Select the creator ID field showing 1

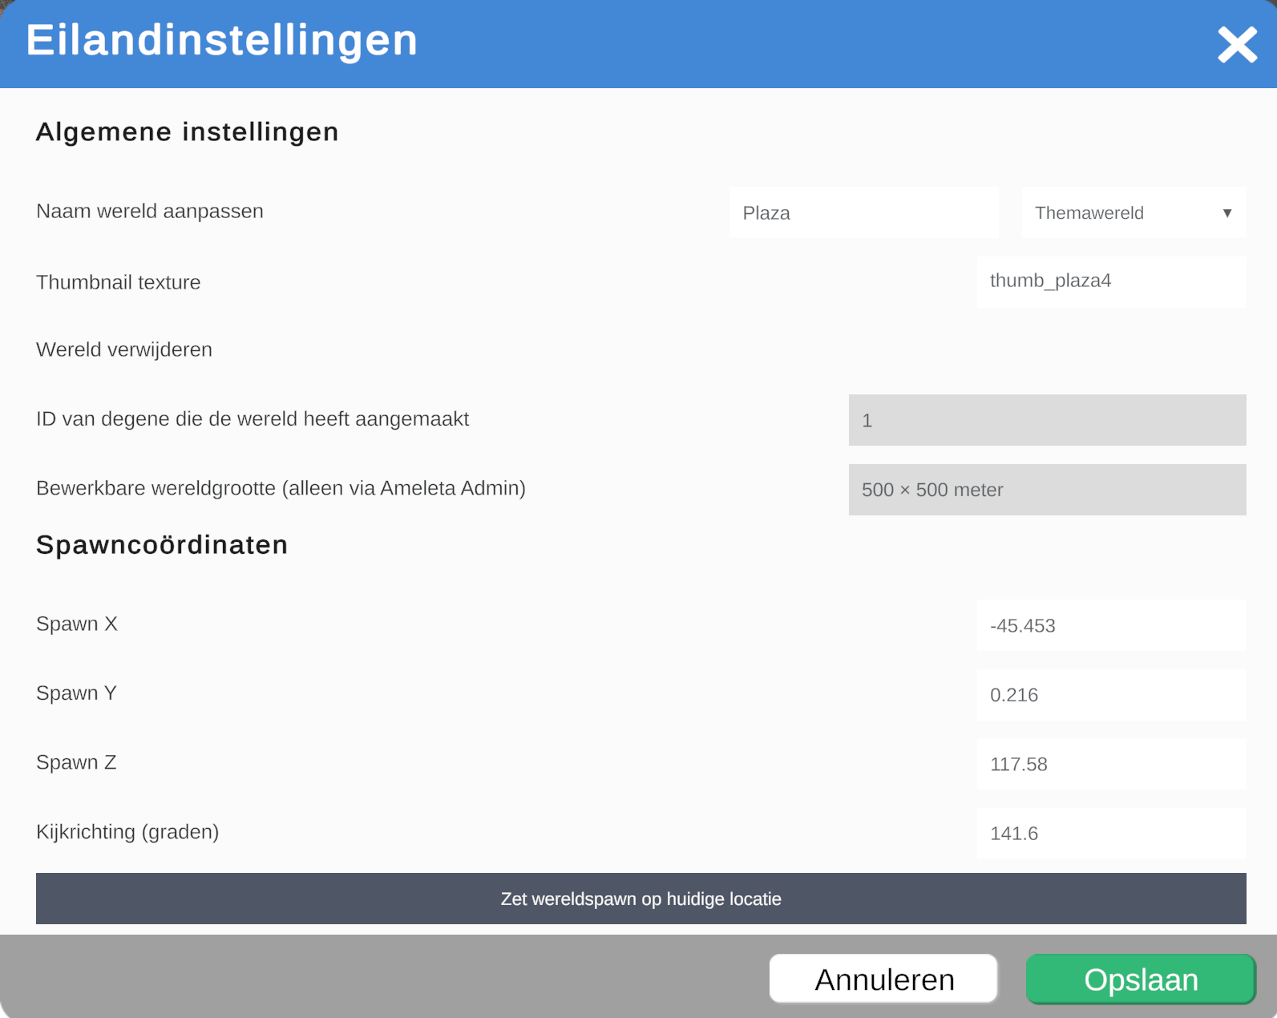coord(1047,420)
